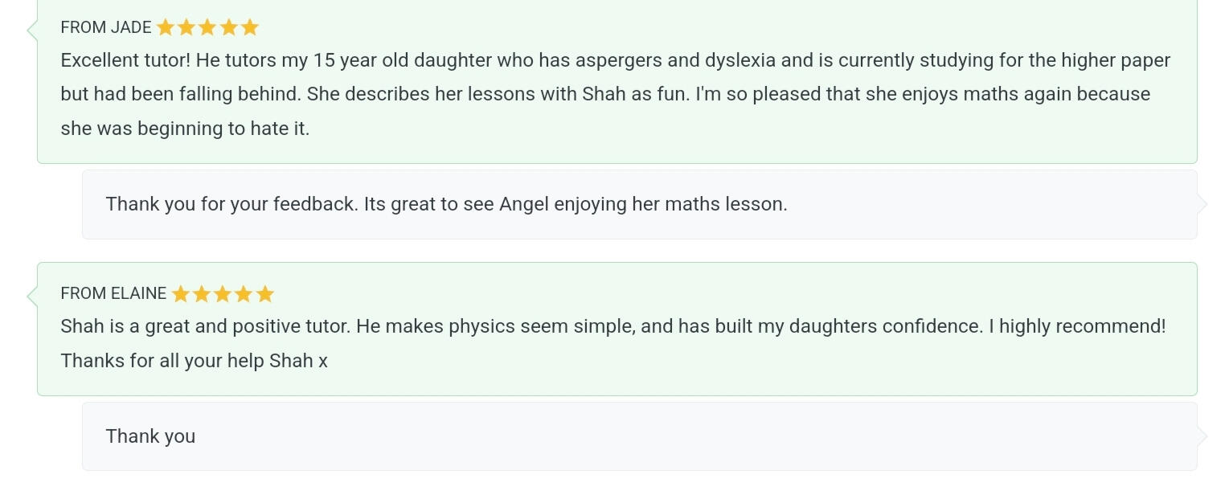The width and height of the screenshot is (1221, 487).
Task: Click the second star in Elaine's rating
Action: point(202,294)
